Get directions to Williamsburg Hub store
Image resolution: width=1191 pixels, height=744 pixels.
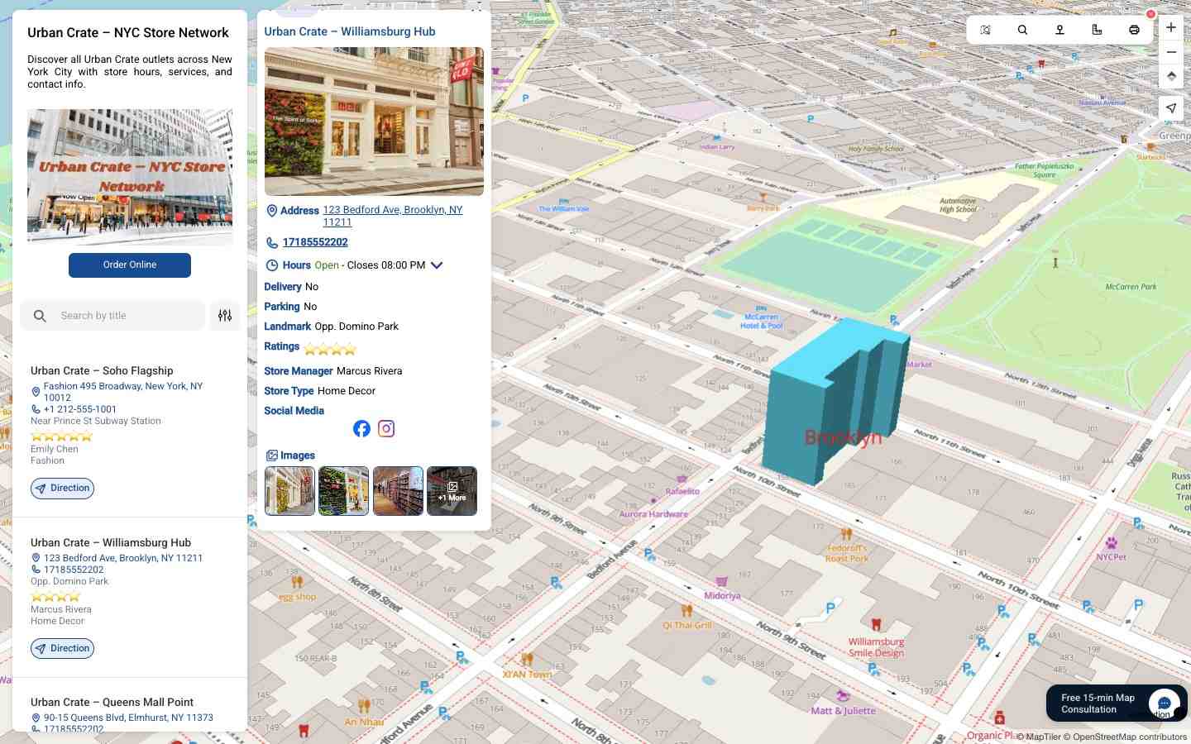62,649
